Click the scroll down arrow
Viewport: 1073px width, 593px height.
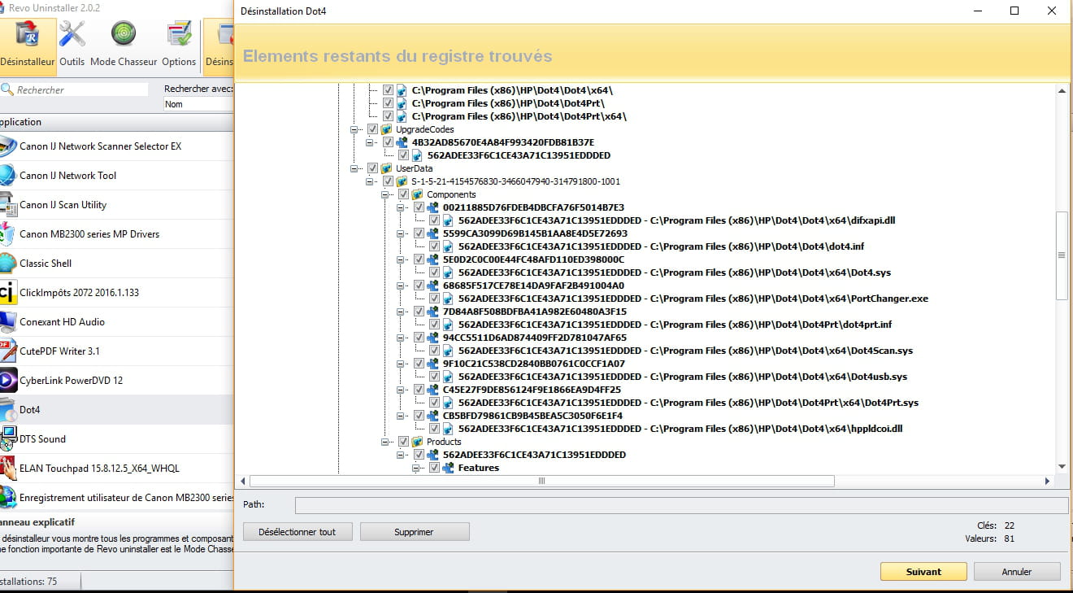pyautogui.click(x=1062, y=466)
